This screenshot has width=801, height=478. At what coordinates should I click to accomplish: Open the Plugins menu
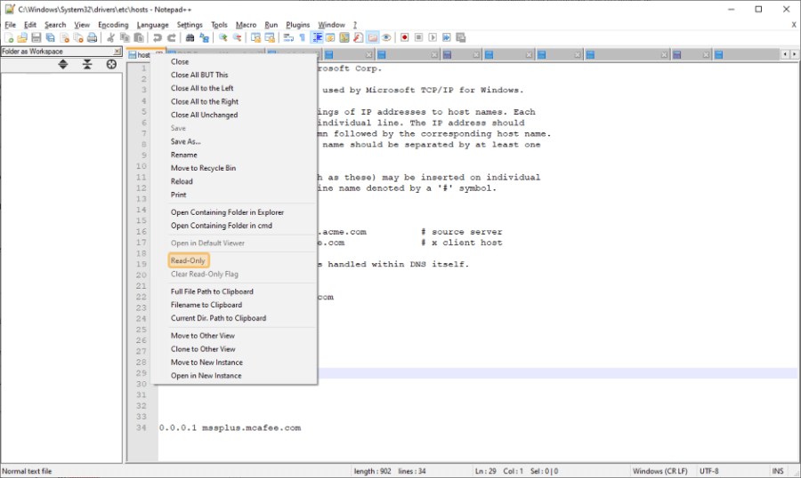pyautogui.click(x=297, y=25)
